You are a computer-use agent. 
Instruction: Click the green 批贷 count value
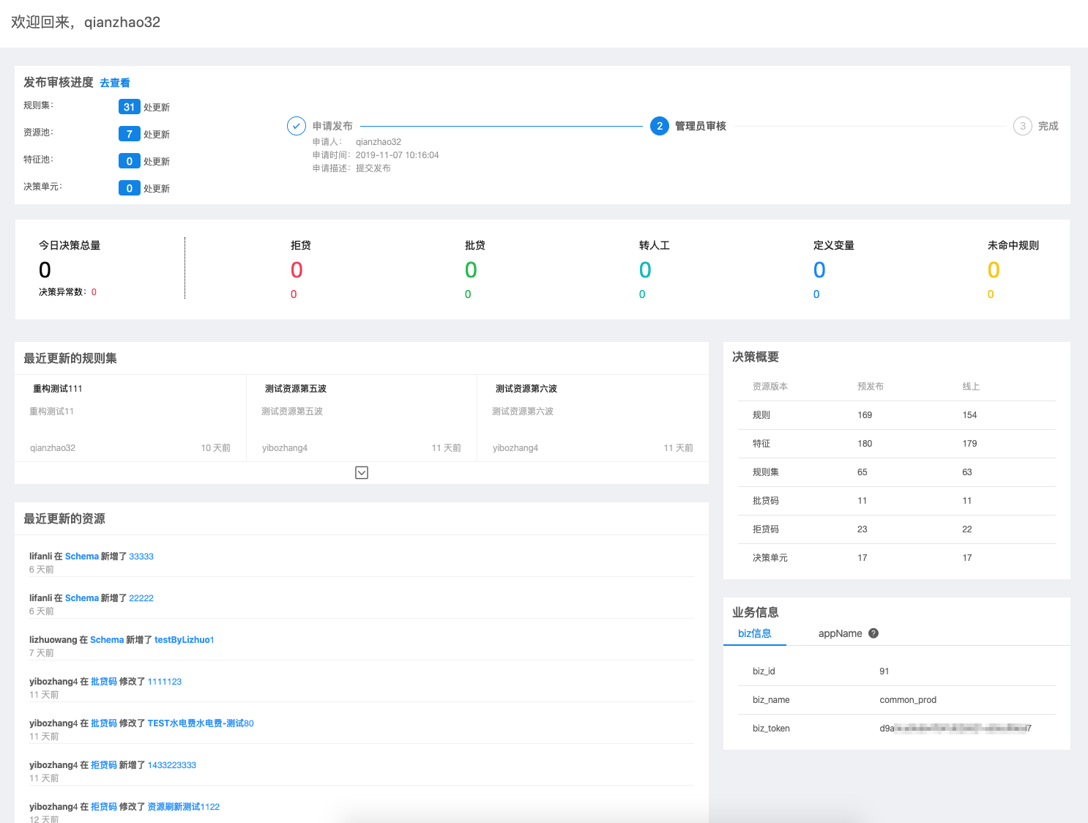point(471,270)
